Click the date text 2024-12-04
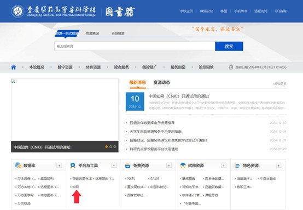Viewport: 303px width, 210px height. point(278,132)
